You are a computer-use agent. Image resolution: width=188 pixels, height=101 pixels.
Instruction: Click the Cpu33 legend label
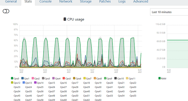133,87
